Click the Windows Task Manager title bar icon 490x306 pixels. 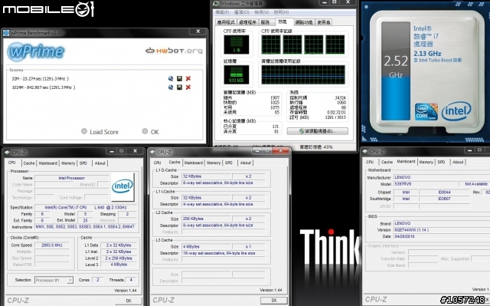(x=216, y=3)
